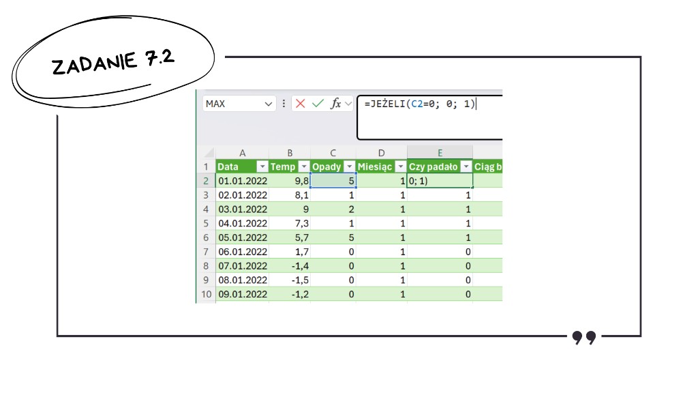The height and width of the screenshot is (393, 698).
Task: Open the Czy padało column filter dropdown
Action: (466, 166)
